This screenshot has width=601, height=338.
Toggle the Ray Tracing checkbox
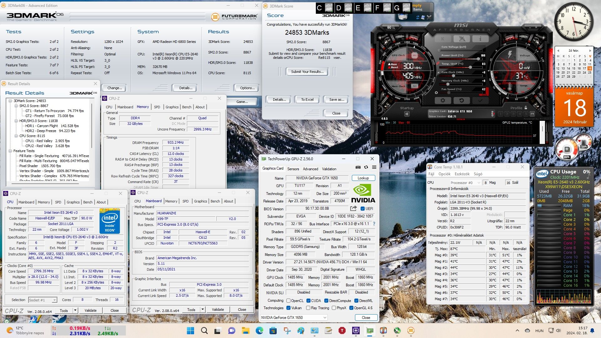(x=308, y=308)
